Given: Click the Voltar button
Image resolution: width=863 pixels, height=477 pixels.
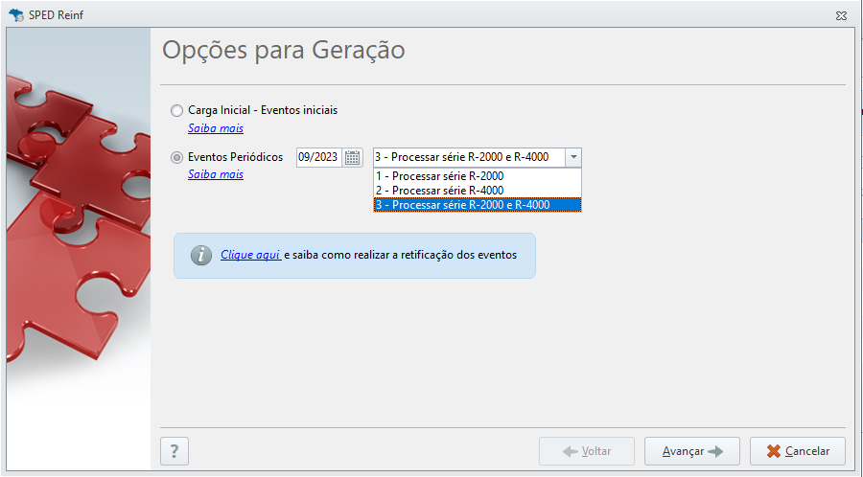Looking at the screenshot, I should click(x=587, y=451).
